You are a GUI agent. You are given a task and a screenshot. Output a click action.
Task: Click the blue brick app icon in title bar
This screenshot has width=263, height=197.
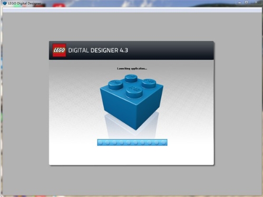tap(5, 3)
